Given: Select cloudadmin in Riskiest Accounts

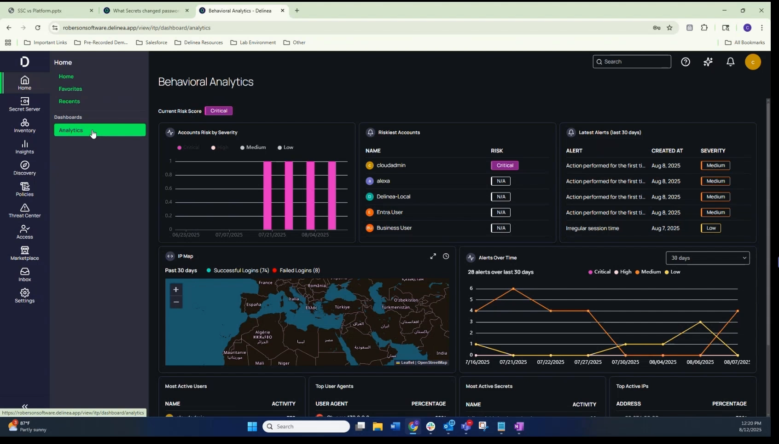Looking at the screenshot, I should tap(391, 165).
